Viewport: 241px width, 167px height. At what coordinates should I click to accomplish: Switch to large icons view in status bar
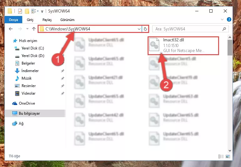pyautogui.click(x=228, y=157)
